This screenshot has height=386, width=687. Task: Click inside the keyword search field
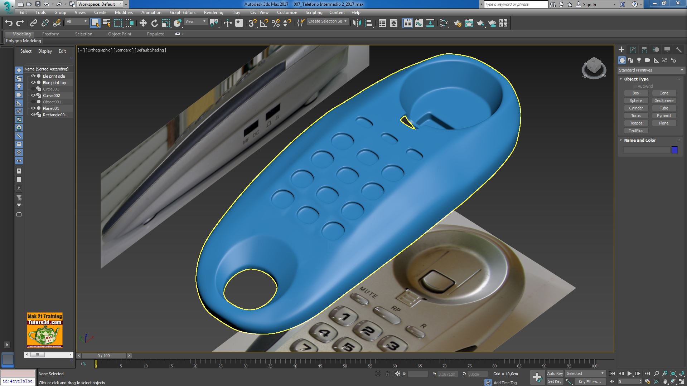tap(516, 4)
